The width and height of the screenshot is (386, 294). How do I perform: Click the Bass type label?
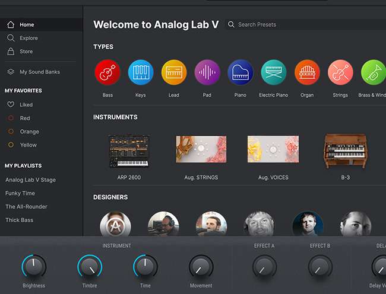(107, 95)
